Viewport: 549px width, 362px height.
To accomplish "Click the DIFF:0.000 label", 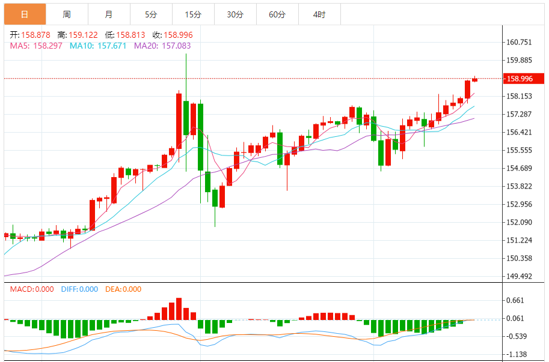I will [x=79, y=289].
